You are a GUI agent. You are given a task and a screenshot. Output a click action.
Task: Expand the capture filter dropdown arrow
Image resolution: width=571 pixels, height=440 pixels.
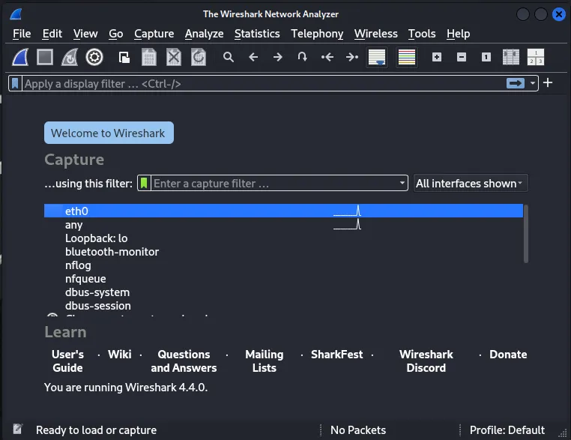pyautogui.click(x=402, y=184)
